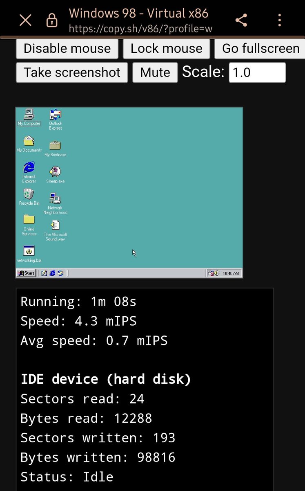Select networking.bat desktop icon

(x=29, y=254)
